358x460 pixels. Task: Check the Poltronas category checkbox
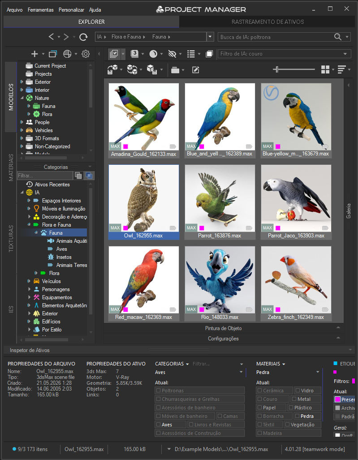159,391
